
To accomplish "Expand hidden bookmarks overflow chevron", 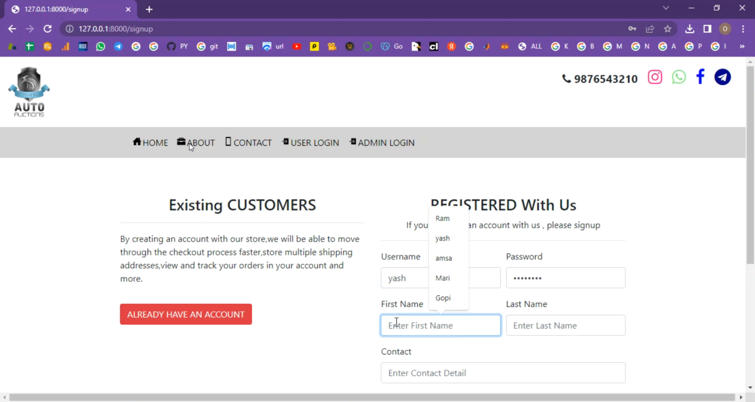I will [x=741, y=46].
